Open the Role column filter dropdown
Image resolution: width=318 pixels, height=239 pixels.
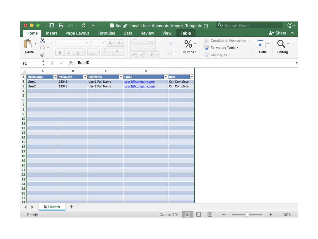[x=192, y=77]
